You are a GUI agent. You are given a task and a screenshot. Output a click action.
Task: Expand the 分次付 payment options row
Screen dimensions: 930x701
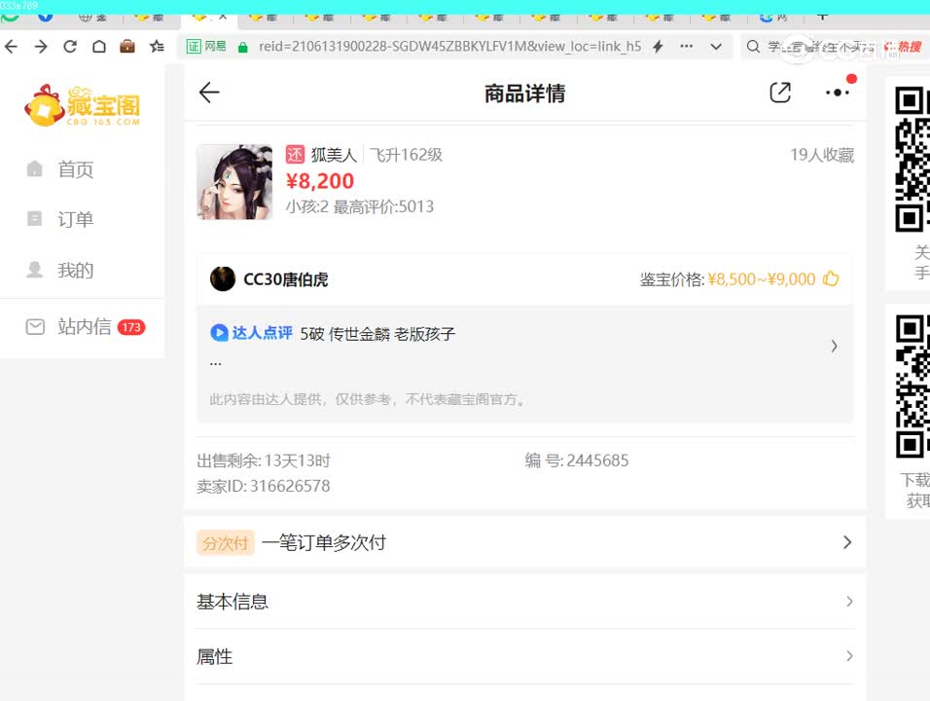(x=522, y=542)
